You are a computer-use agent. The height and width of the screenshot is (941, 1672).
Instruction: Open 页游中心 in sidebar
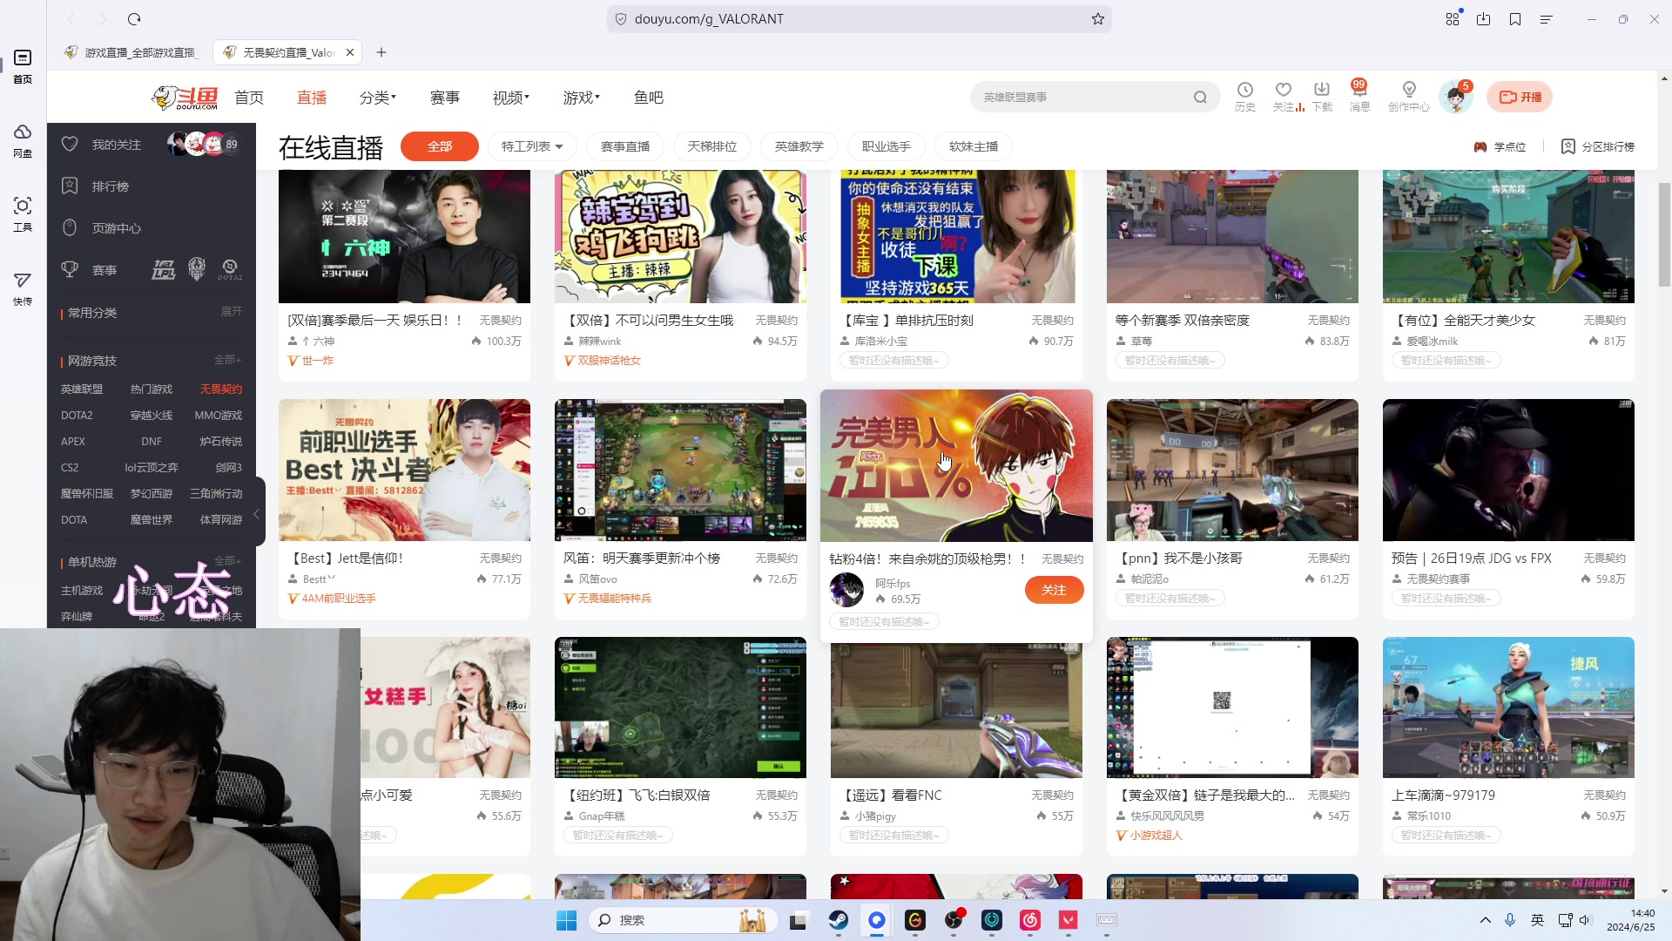click(x=117, y=228)
